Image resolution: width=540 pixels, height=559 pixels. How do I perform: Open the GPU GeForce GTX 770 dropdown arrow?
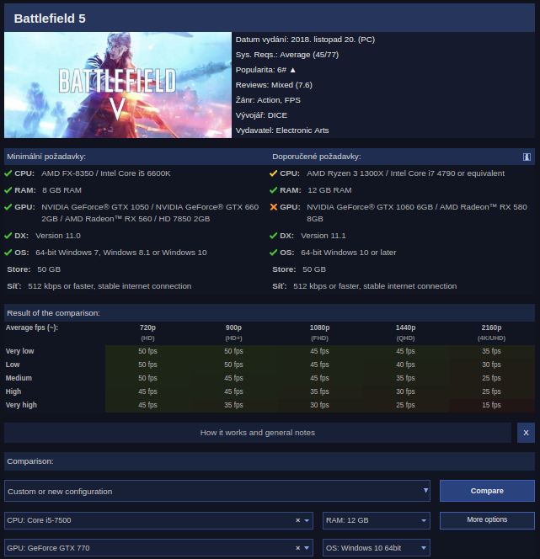[x=307, y=548]
